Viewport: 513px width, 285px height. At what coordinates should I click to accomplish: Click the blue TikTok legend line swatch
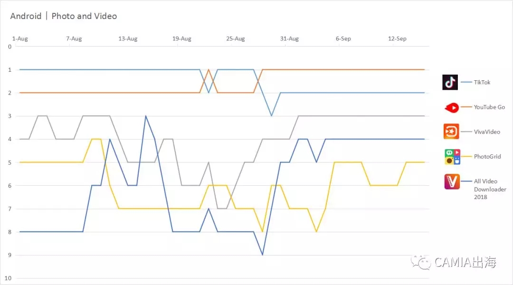[466, 82]
